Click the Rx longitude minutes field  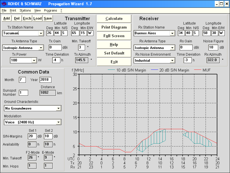214,33
